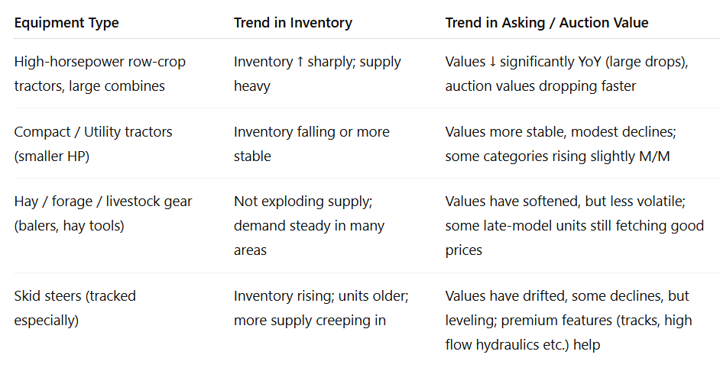Select the Compact / Utility tractors cell
The height and width of the screenshot is (374, 720).
[92, 143]
